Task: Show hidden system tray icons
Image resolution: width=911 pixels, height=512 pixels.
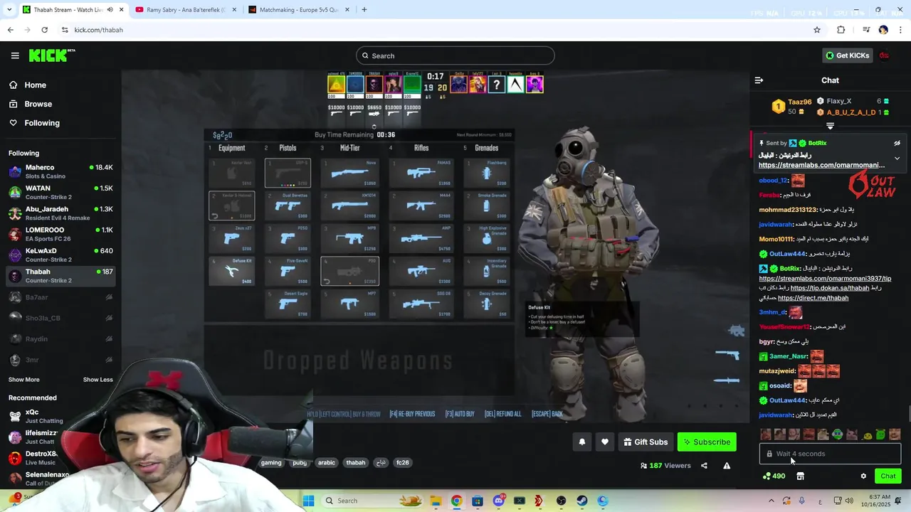Action: pyautogui.click(x=771, y=501)
